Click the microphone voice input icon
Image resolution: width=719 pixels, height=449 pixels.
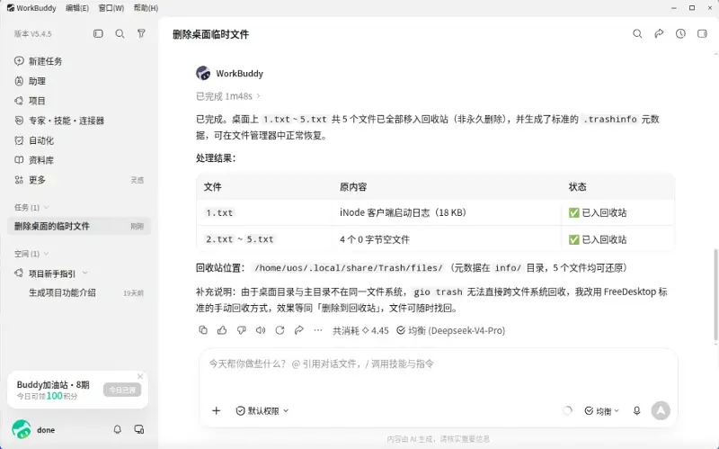point(637,410)
